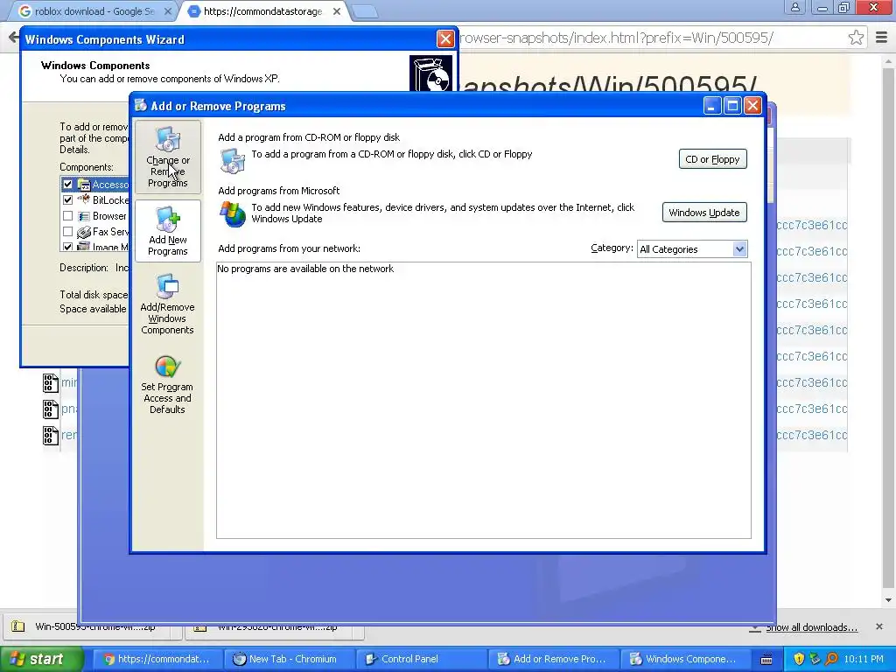
Task: Open Add/Remove Windows Components
Action: click(167, 304)
